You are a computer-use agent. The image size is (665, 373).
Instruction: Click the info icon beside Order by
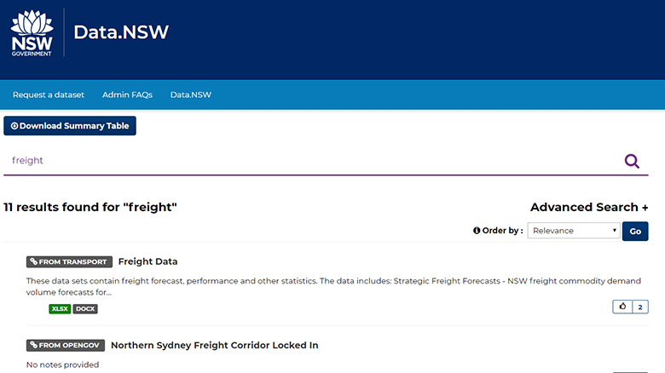[x=477, y=231]
